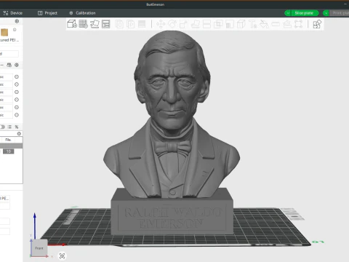Select the Text shape tool
The height and width of the screenshot is (262, 349).
252,24
